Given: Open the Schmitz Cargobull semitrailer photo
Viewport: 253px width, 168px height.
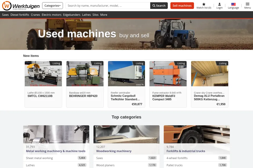Looking at the screenshot, I should point(126,73).
